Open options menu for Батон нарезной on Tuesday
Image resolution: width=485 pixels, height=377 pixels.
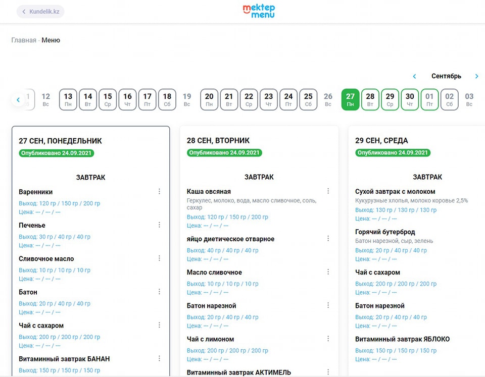click(328, 305)
